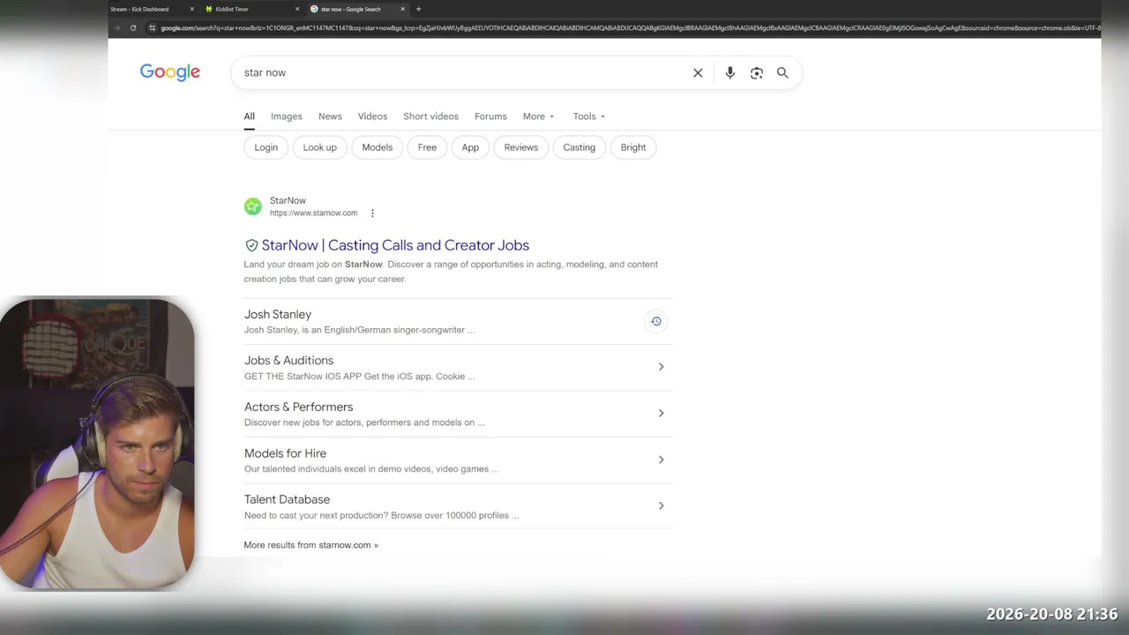Click the https://www.starnow.com URL text
The image size is (1129, 635).
point(313,213)
